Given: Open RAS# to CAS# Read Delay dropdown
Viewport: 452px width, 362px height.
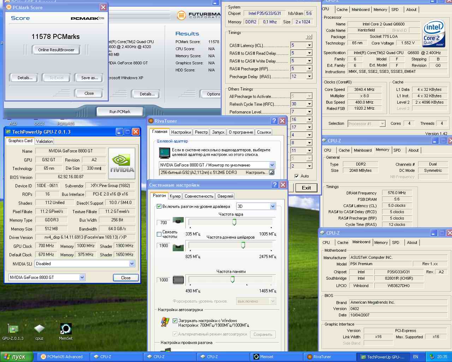Looking at the screenshot, I should 309,53.
